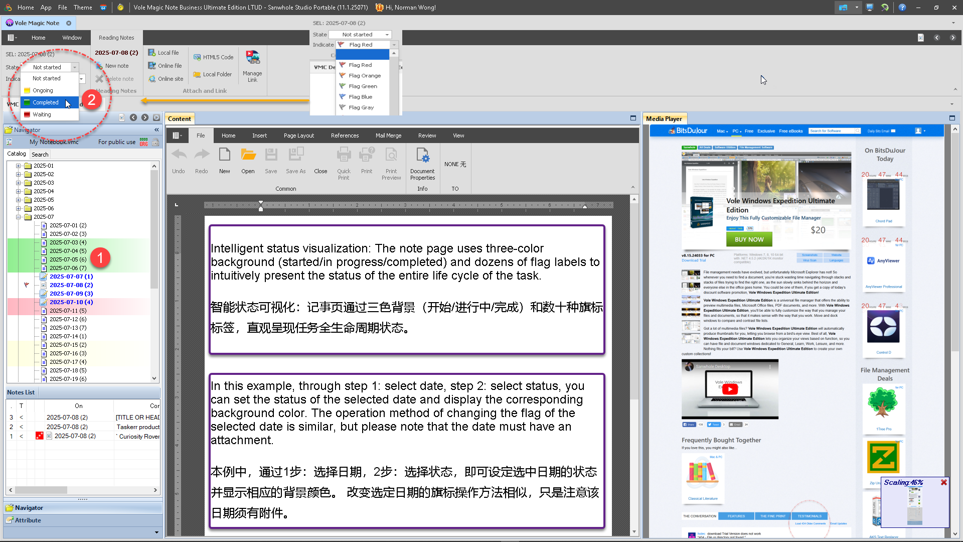Select Completed state option
The height and width of the screenshot is (542, 963).
click(50, 102)
